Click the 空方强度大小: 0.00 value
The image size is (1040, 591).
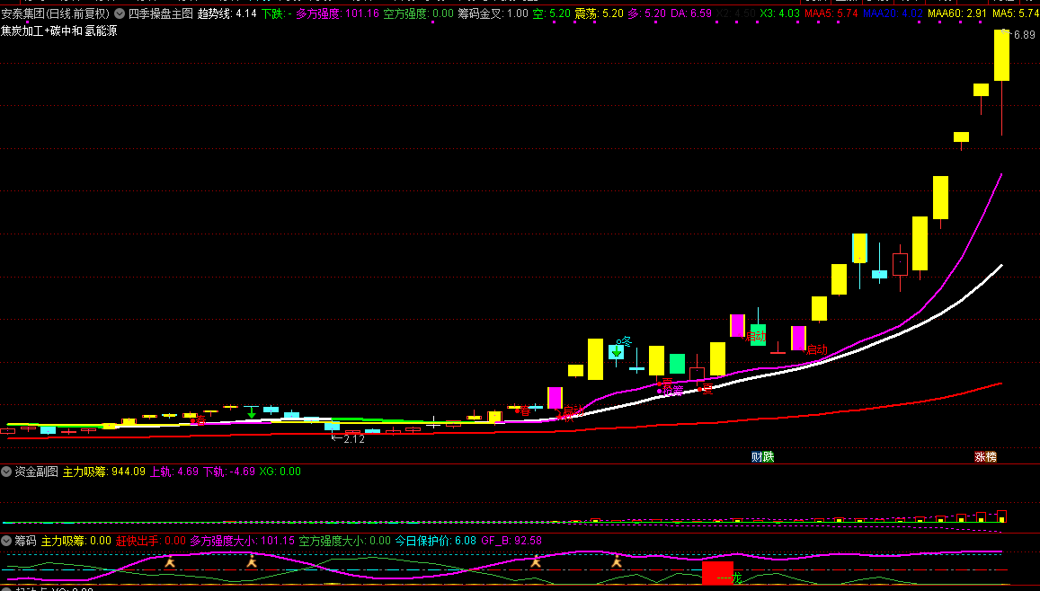tap(345, 541)
